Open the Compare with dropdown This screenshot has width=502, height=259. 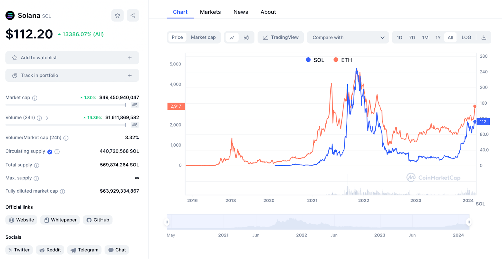pyautogui.click(x=348, y=37)
